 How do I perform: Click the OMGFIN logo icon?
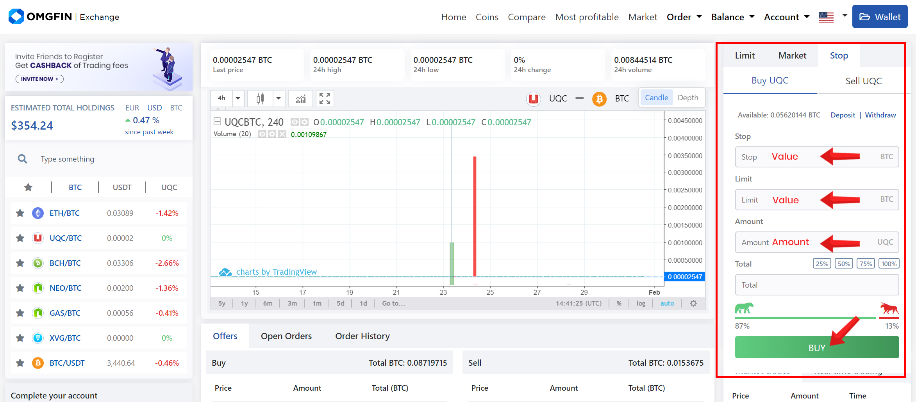(x=16, y=17)
